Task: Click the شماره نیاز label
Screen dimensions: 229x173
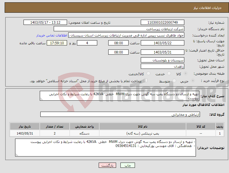Action: click(216, 23)
